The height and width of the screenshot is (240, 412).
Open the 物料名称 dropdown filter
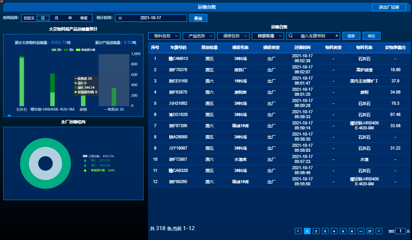click(164, 36)
